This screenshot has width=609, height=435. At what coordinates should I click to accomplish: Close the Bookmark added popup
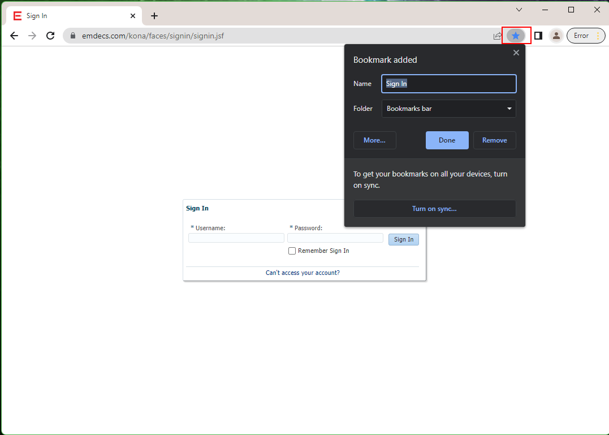[516, 53]
